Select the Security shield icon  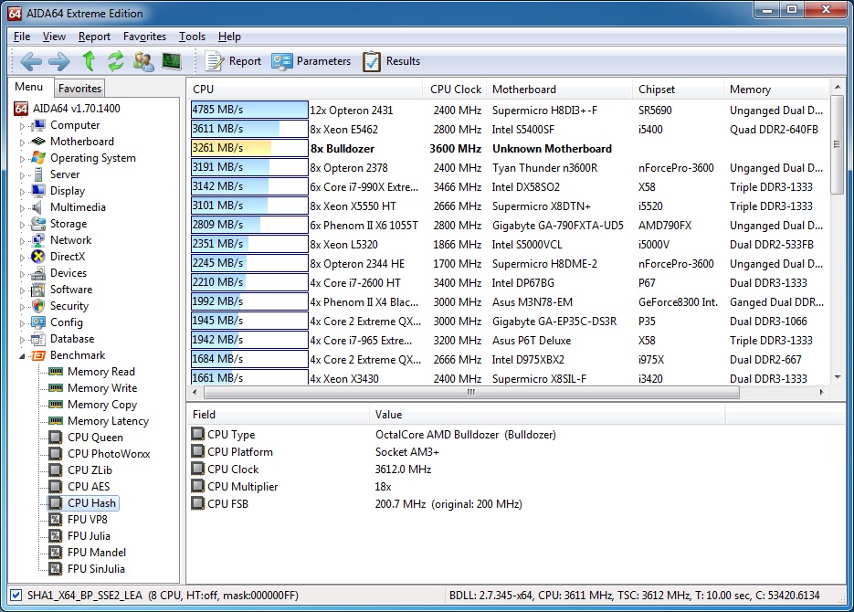[x=38, y=306]
